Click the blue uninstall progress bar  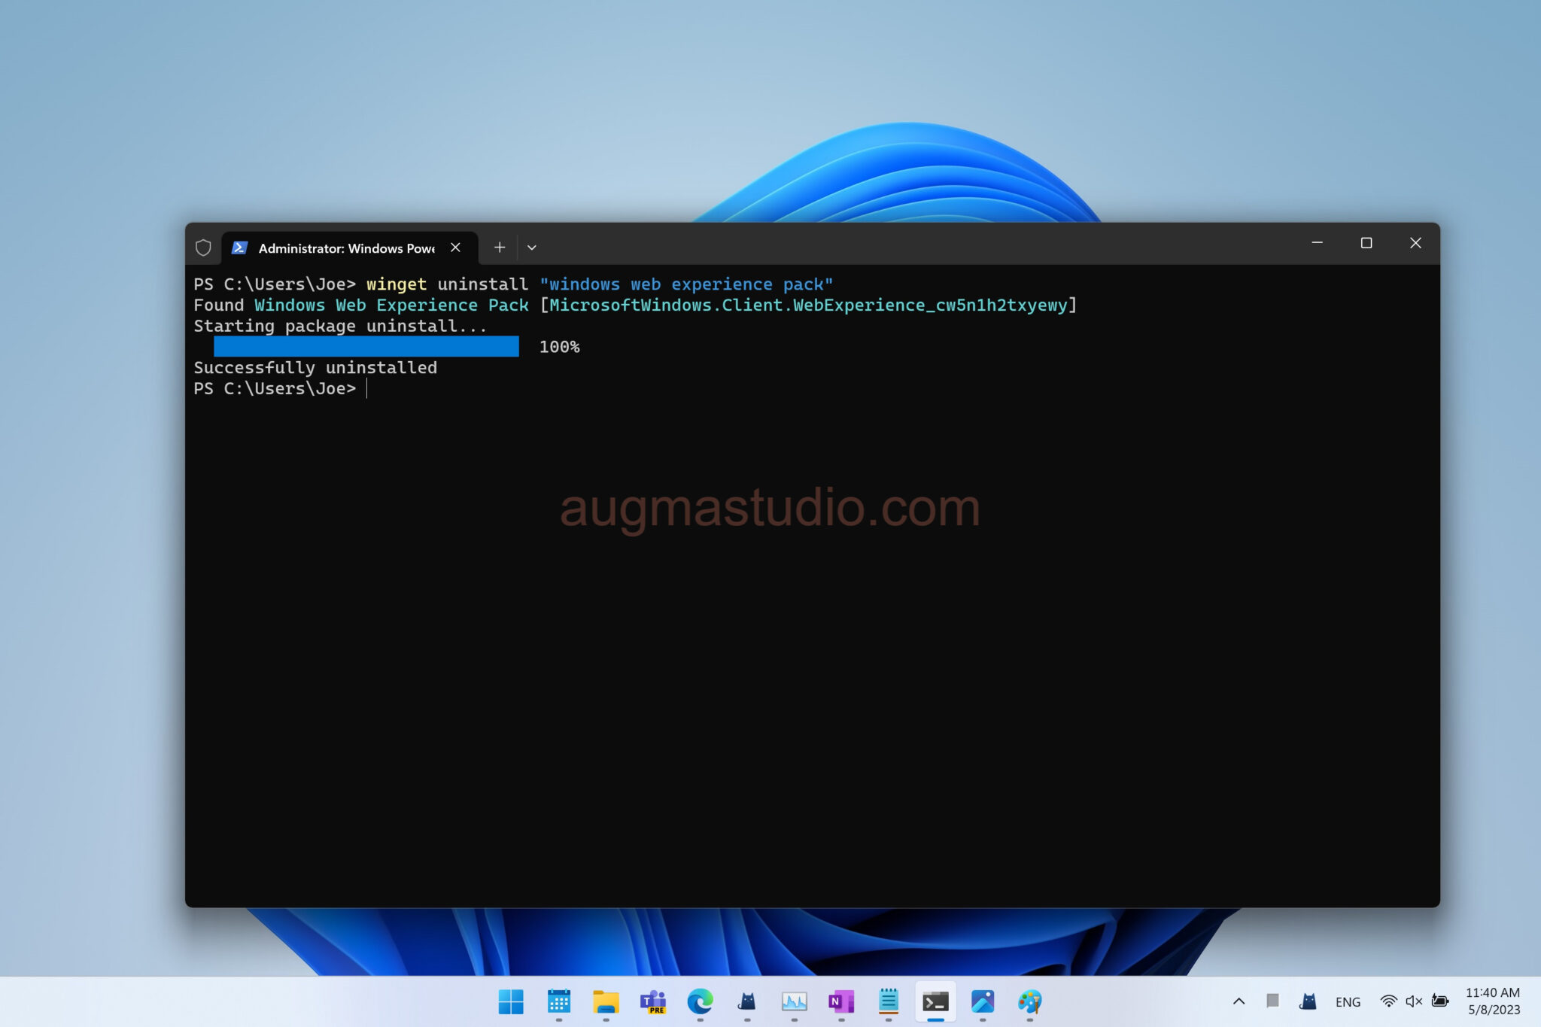366,347
